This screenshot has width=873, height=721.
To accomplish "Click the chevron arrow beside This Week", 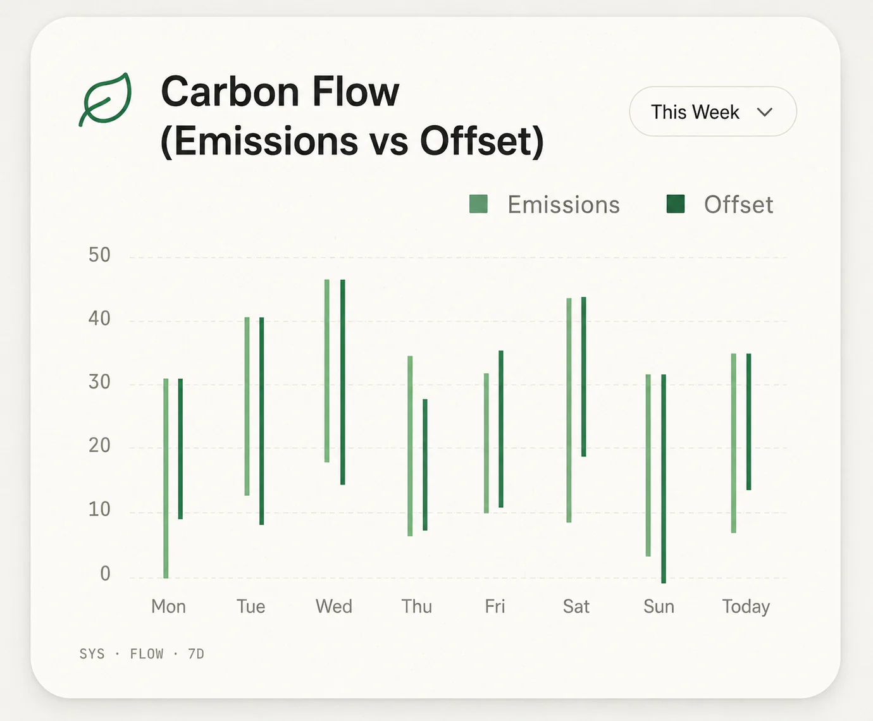I will coord(765,112).
